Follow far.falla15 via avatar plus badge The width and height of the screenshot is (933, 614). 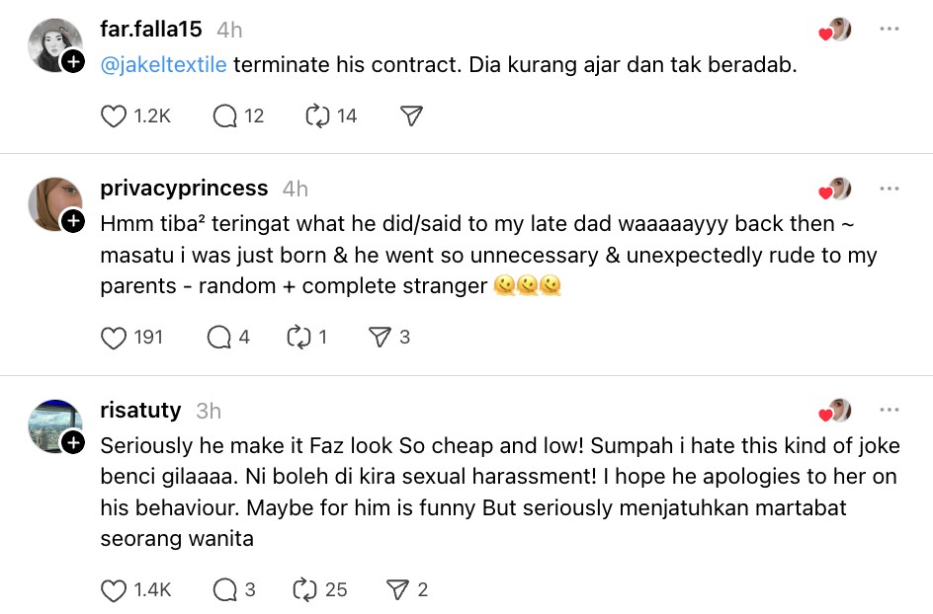click(72, 62)
